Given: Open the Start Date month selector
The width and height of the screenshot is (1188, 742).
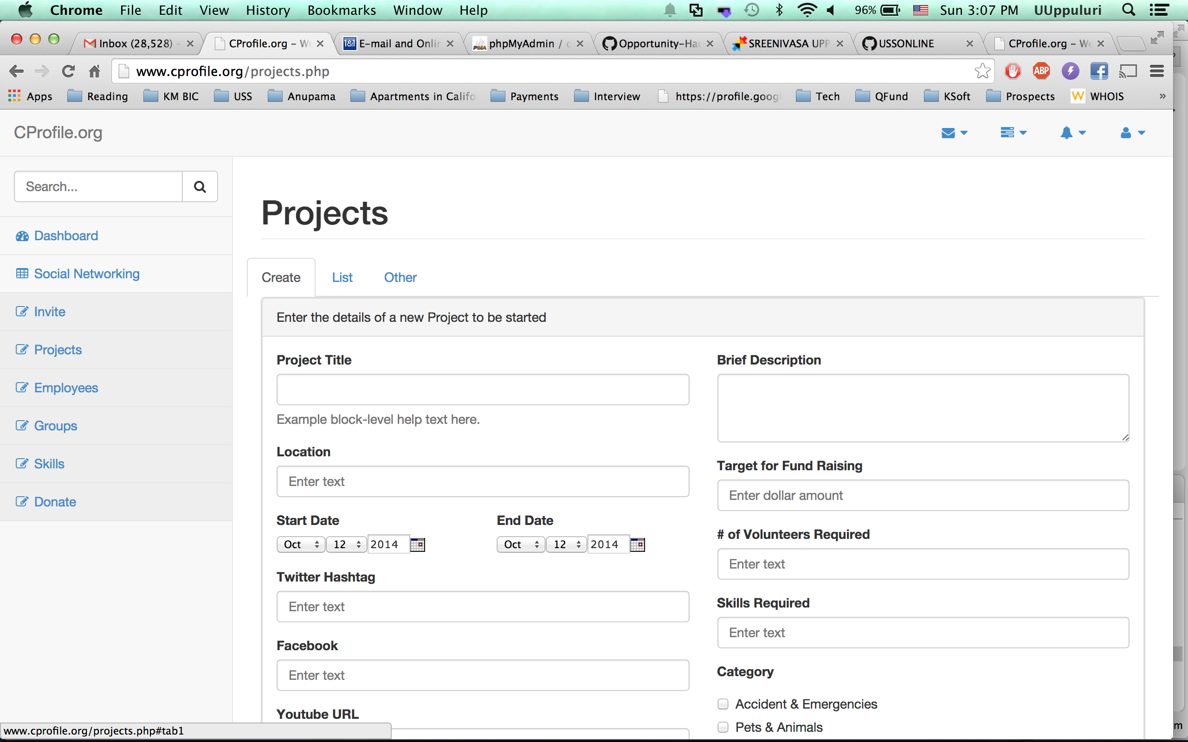Looking at the screenshot, I should (x=301, y=544).
